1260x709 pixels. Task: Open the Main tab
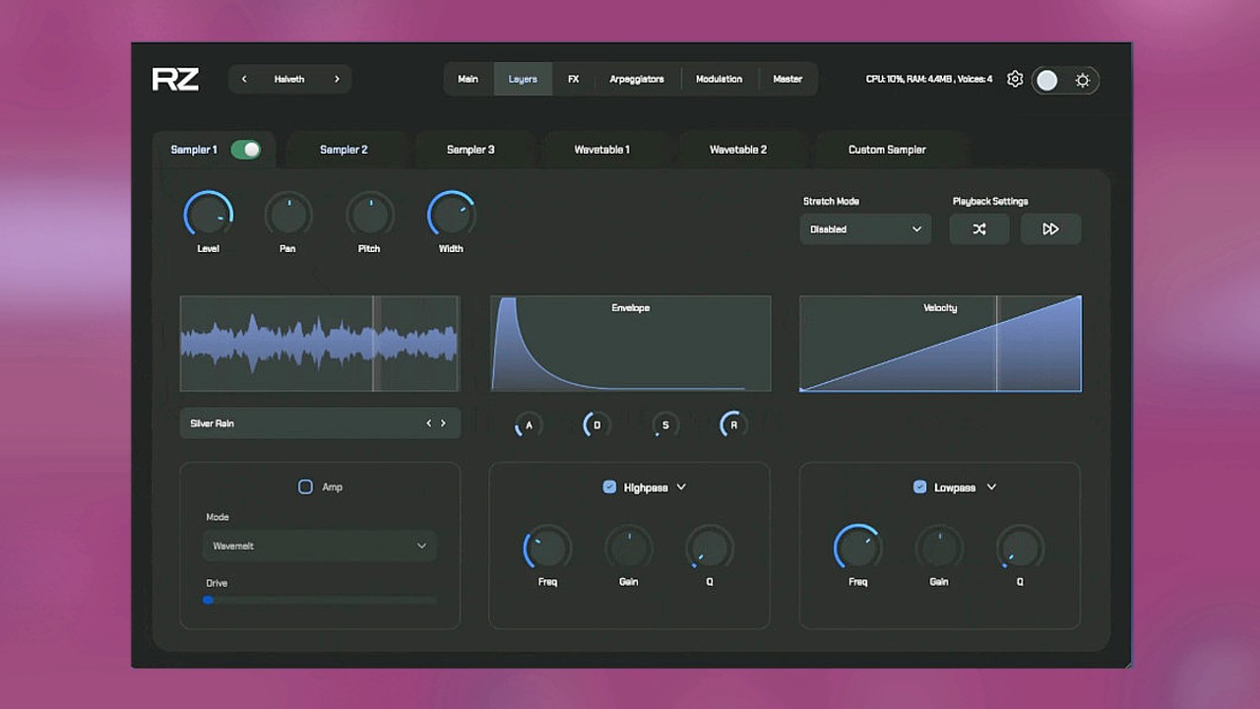pos(468,79)
